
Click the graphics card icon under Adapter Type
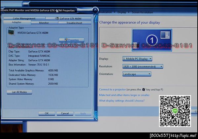(x=11, y=33)
